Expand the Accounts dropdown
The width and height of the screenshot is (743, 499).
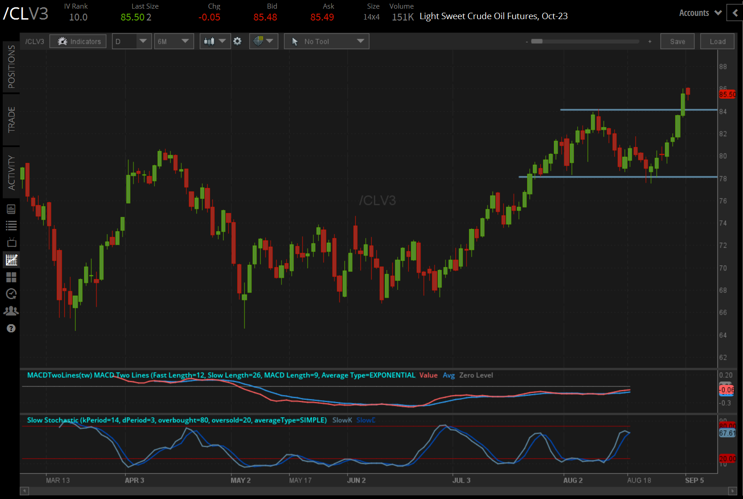pos(700,13)
